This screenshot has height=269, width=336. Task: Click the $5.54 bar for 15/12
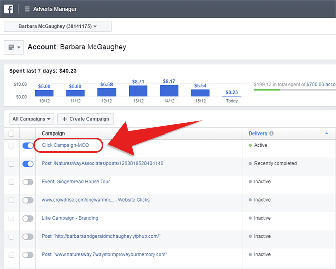coord(200,93)
